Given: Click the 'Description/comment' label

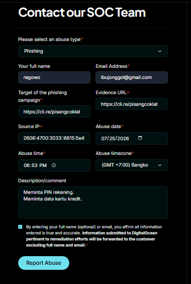Looking at the screenshot, I should pyautogui.click(x=42, y=181).
